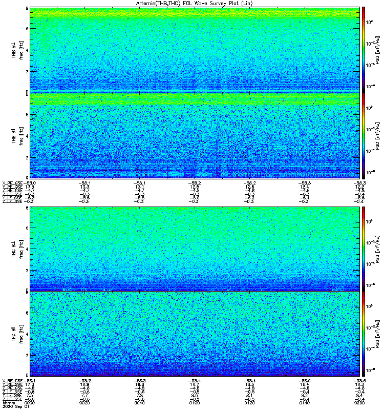Screen dimensions: 384x410
Task: Click the 'THC B∥ freq [Hz]' axis label
Action: (17, 334)
